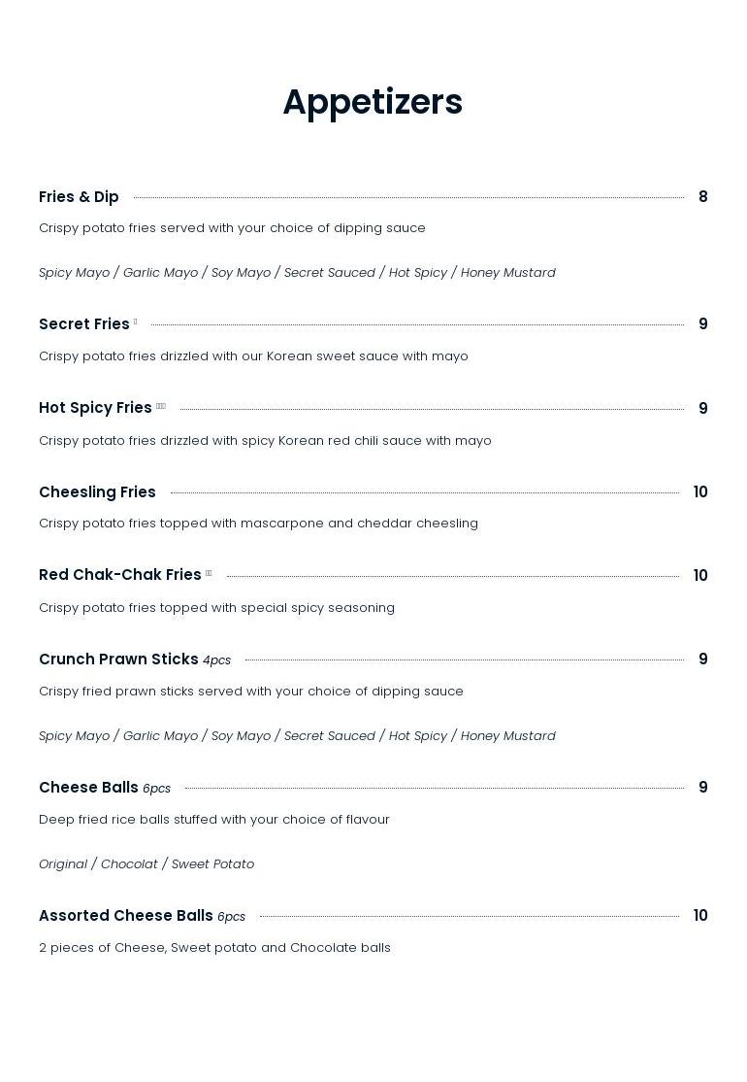This screenshot has width=747, height=1082.
Task: Click the spice icons next to Hot Spicy Fries
Action: click(x=161, y=406)
